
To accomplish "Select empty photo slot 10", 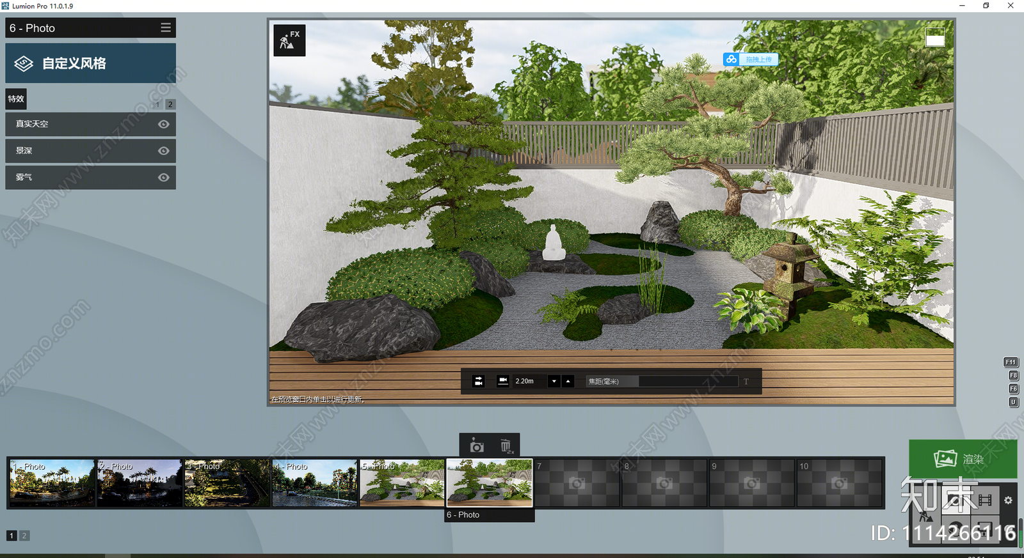I will [839, 483].
